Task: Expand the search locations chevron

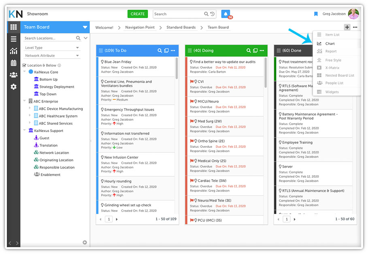Action: pyautogui.click(x=86, y=38)
